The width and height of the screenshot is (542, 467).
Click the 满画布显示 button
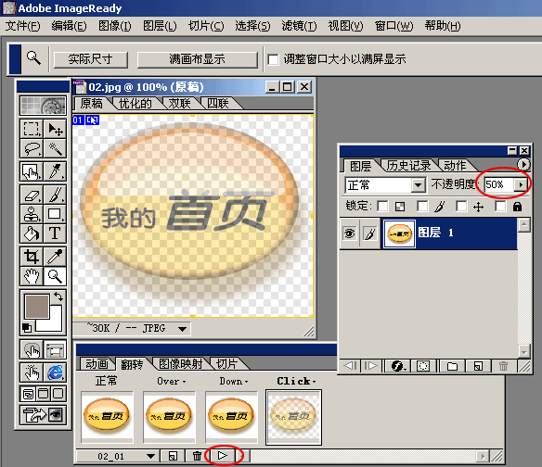198,59
